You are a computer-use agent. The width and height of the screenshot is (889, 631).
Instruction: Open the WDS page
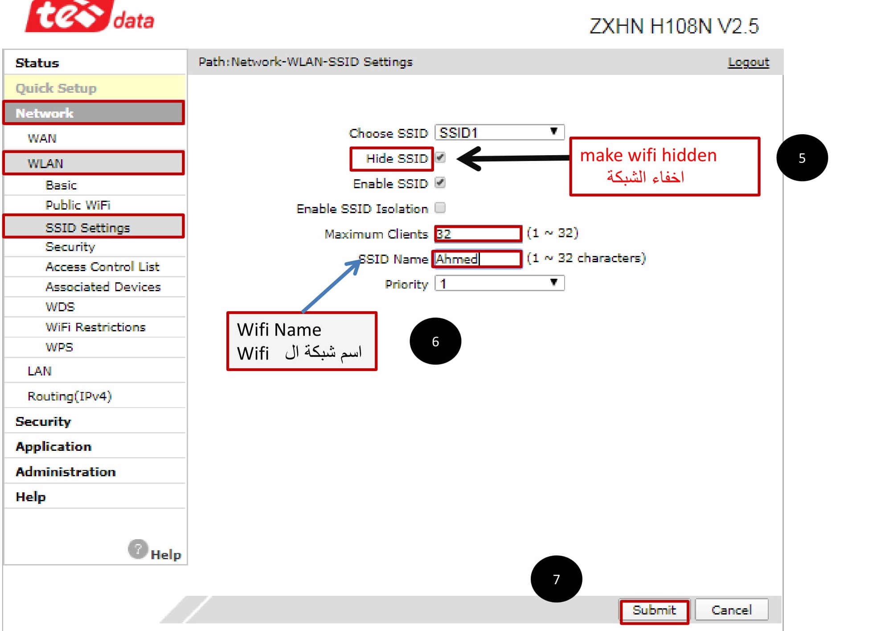[x=94, y=307]
